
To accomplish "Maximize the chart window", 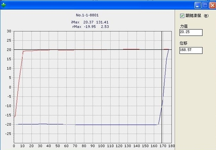I will [x=205, y=6].
